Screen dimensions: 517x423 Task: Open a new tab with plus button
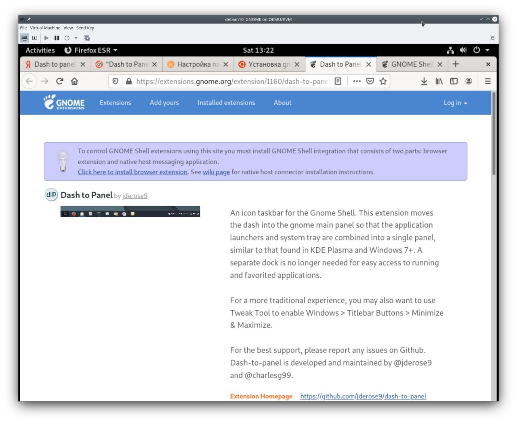[x=456, y=64]
